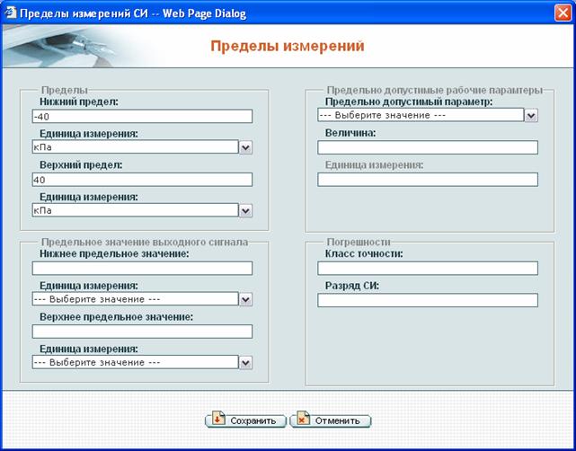The width and height of the screenshot is (576, 451).
Task: Click the web page icon in title bar
Action: coord(10,13)
